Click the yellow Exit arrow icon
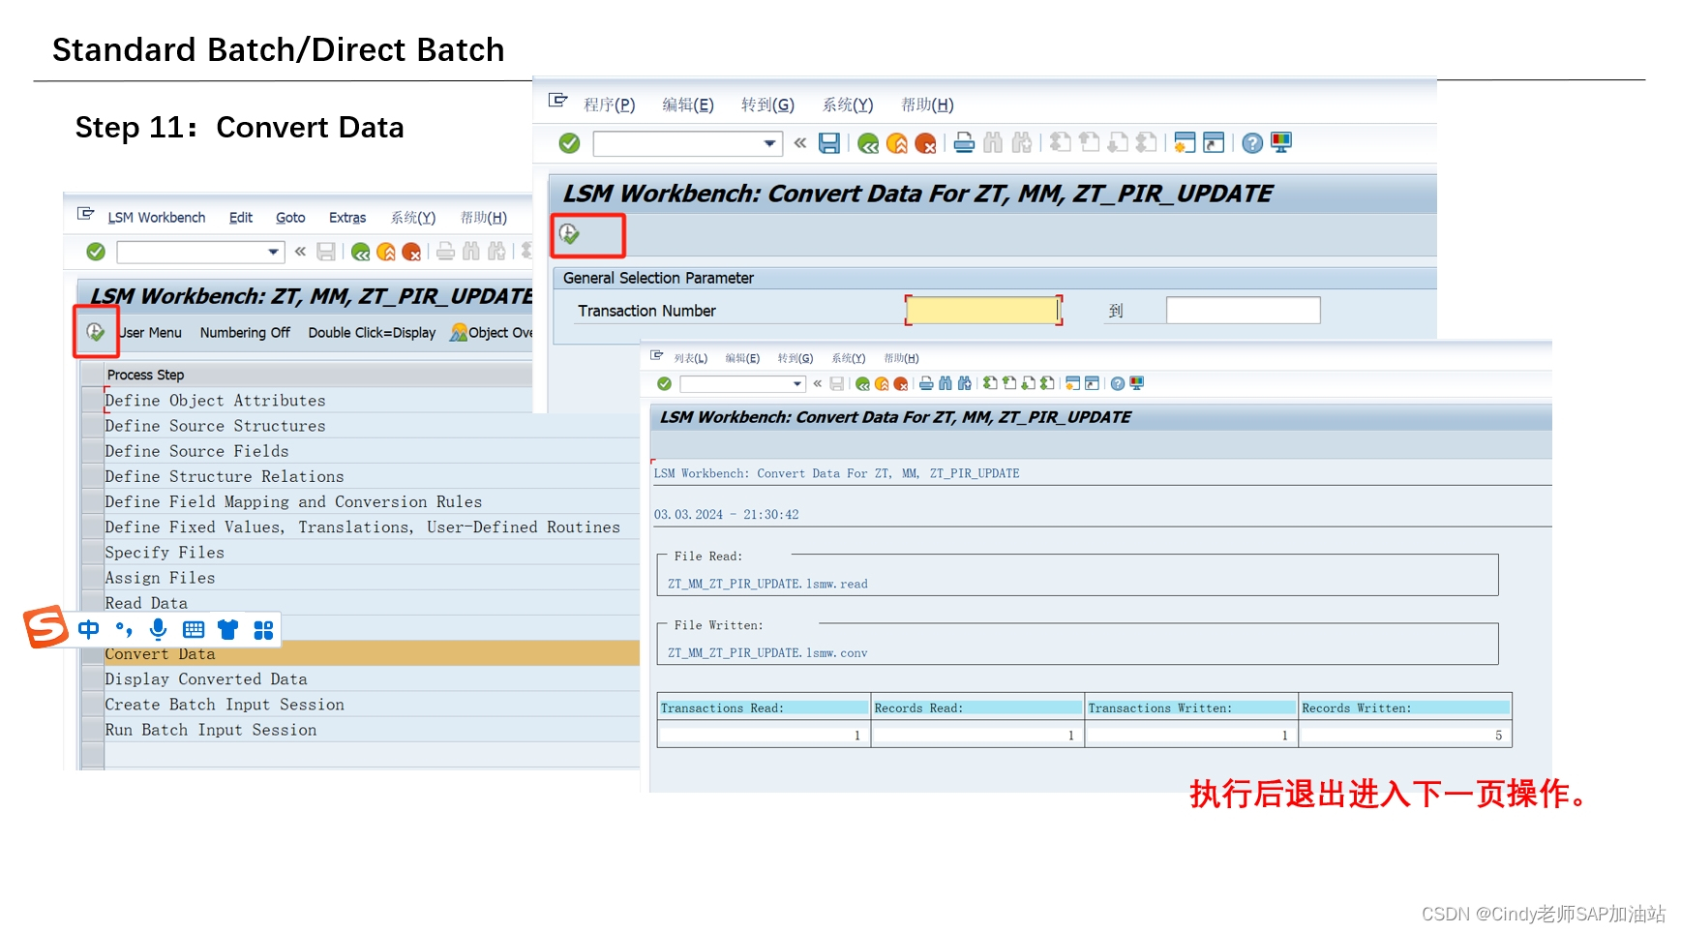Viewport: 1681px width, 933px height. [895, 142]
